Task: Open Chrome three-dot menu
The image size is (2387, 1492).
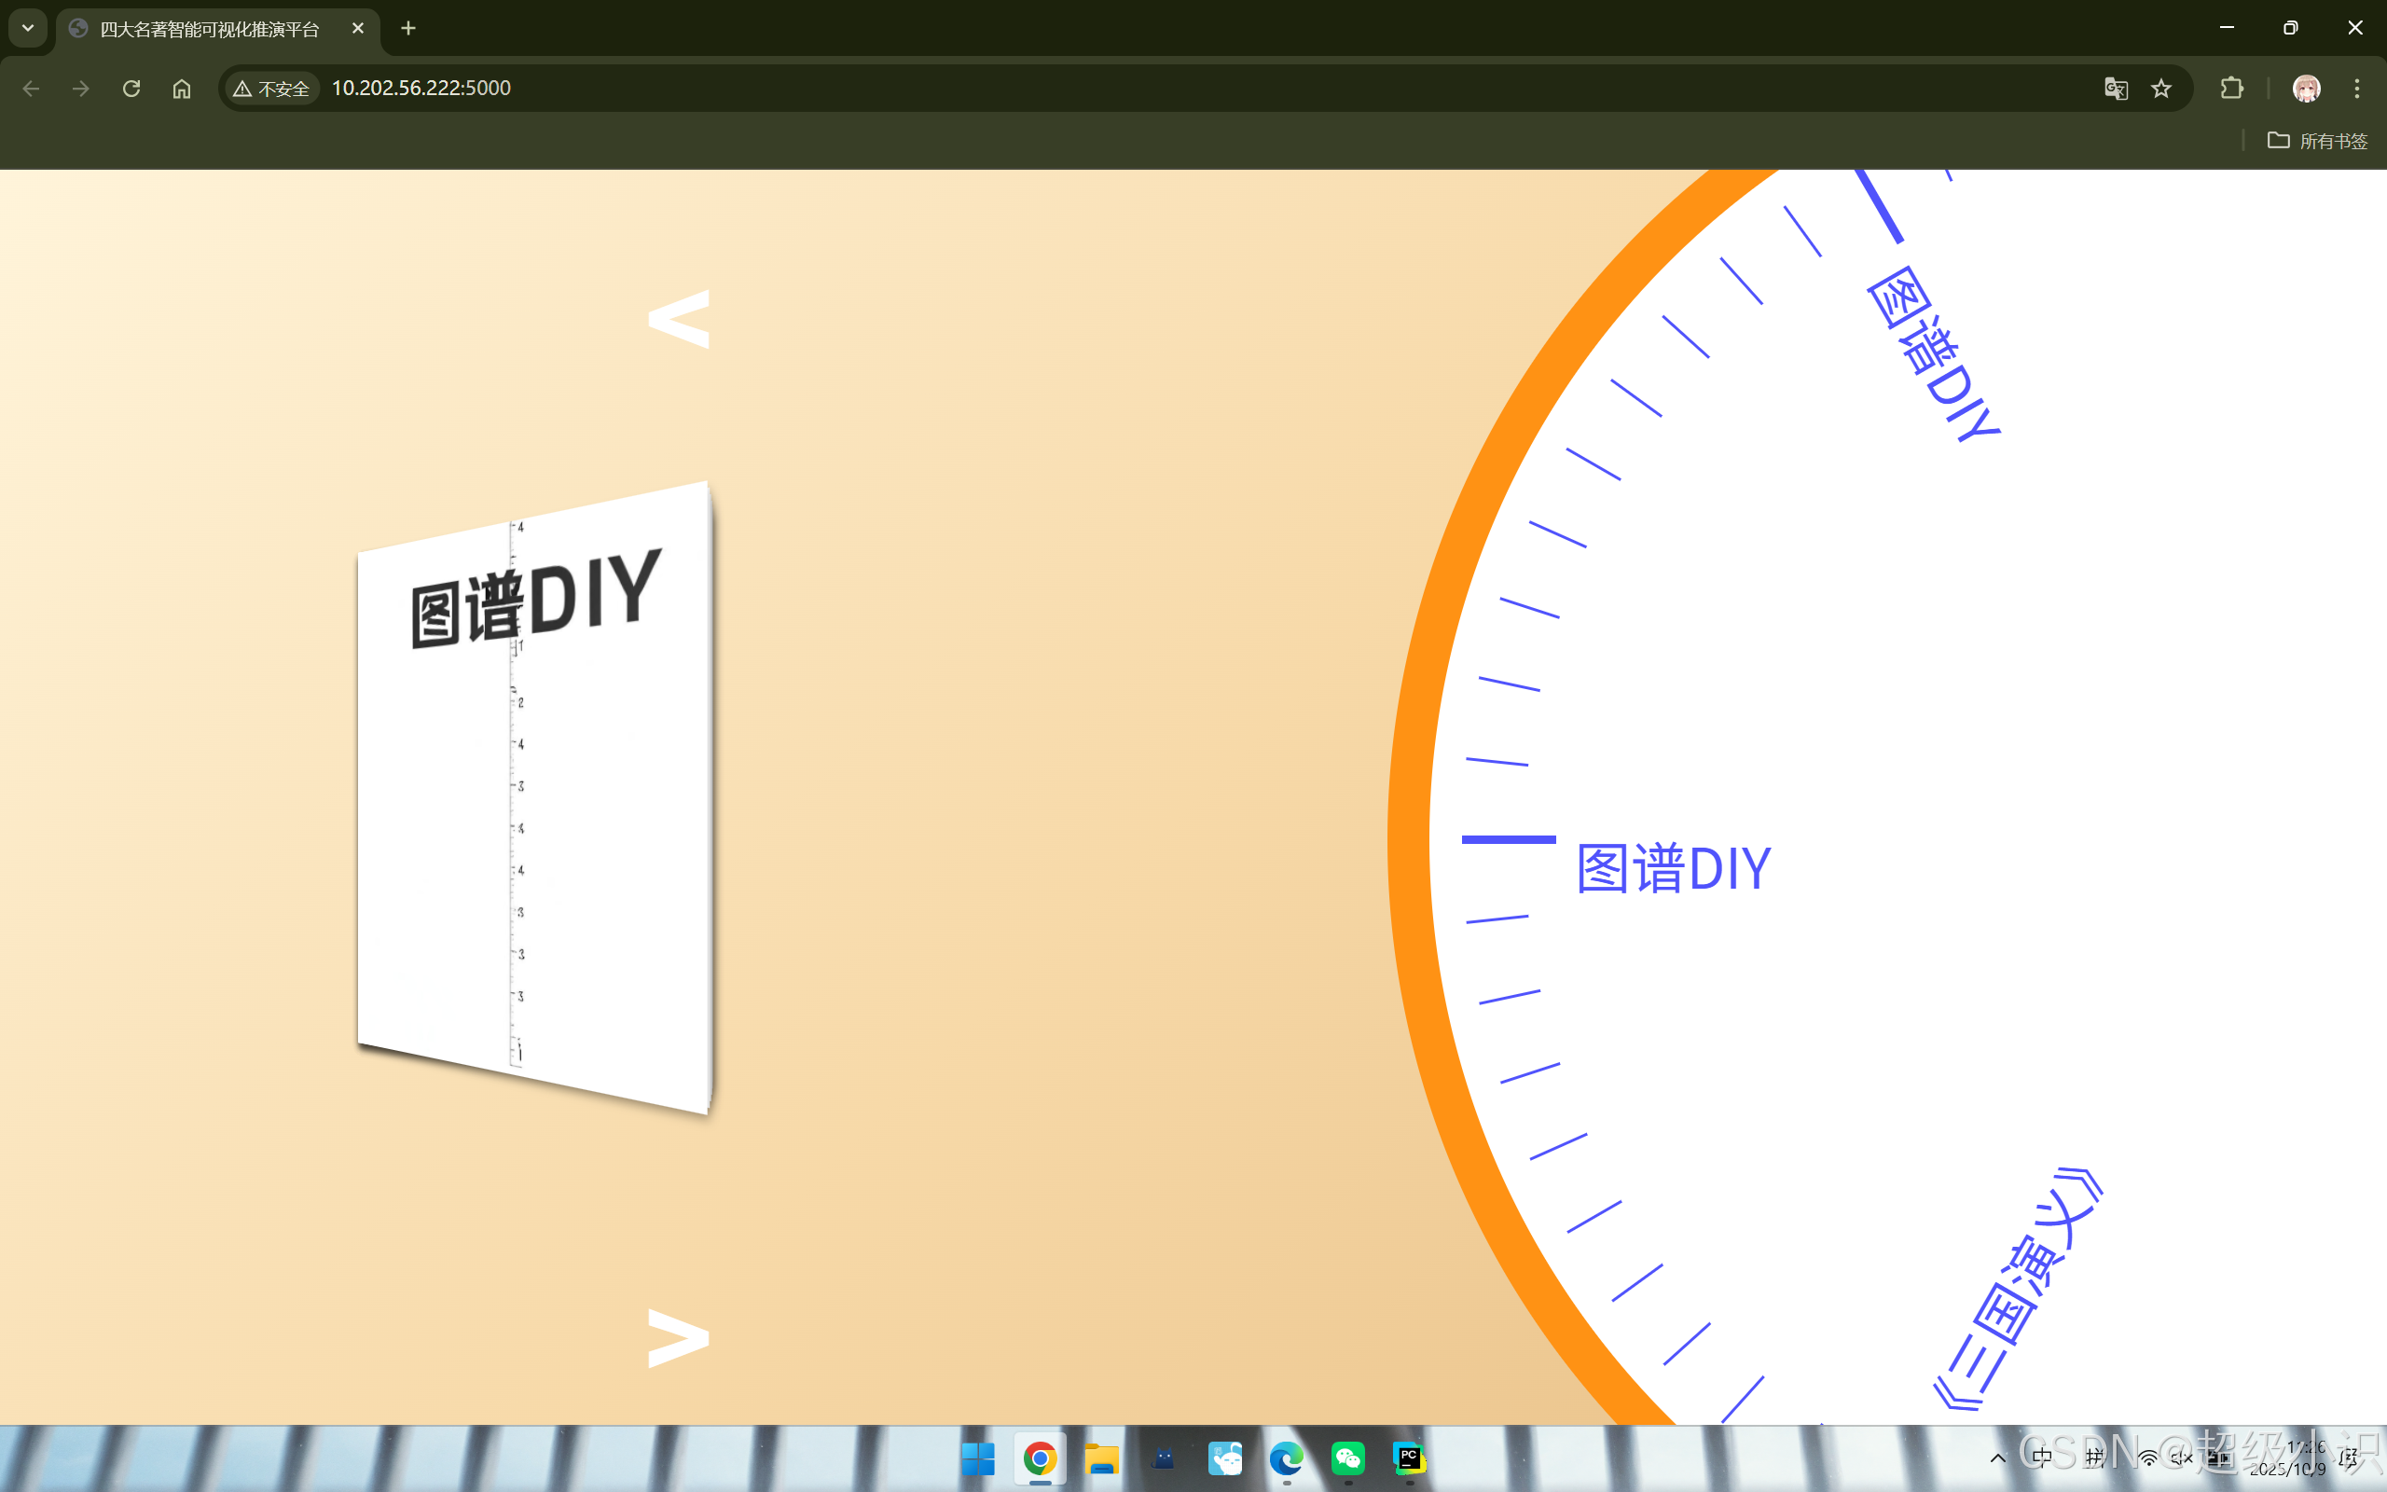Action: click(2356, 89)
